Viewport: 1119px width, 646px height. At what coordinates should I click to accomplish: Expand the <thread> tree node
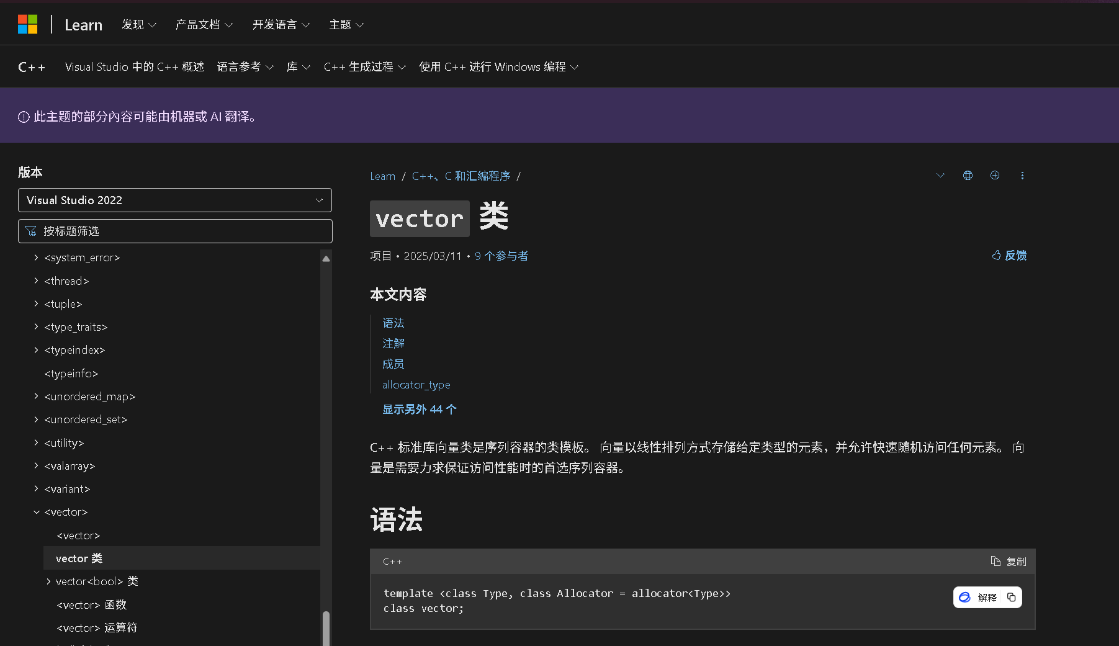click(36, 281)
